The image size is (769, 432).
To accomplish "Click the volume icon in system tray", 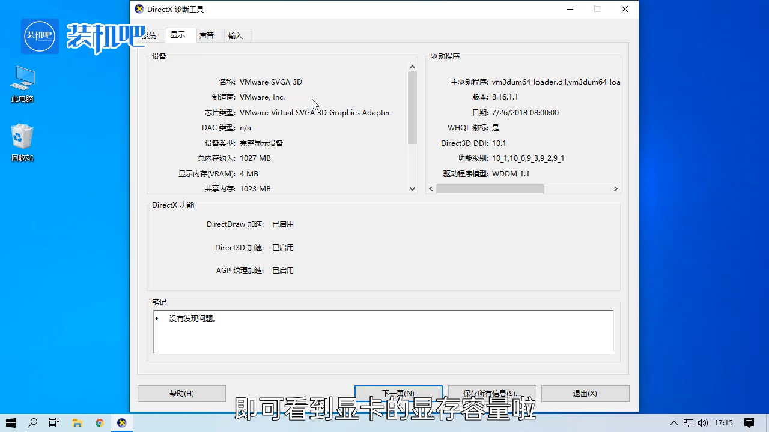I will click(703, 422).
